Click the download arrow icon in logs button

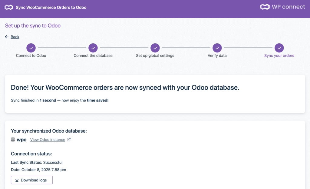(x=17, y=180)
